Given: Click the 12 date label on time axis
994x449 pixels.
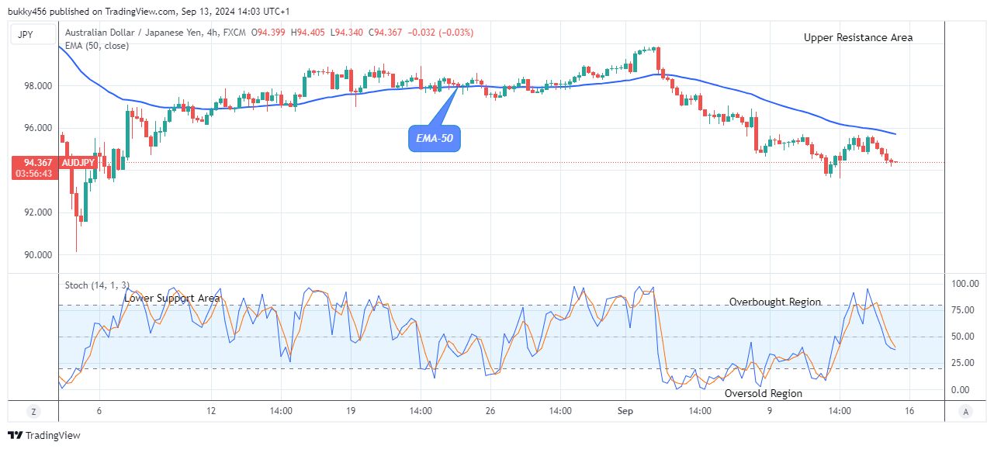Looking at the screenshot, I should [210, 411].
